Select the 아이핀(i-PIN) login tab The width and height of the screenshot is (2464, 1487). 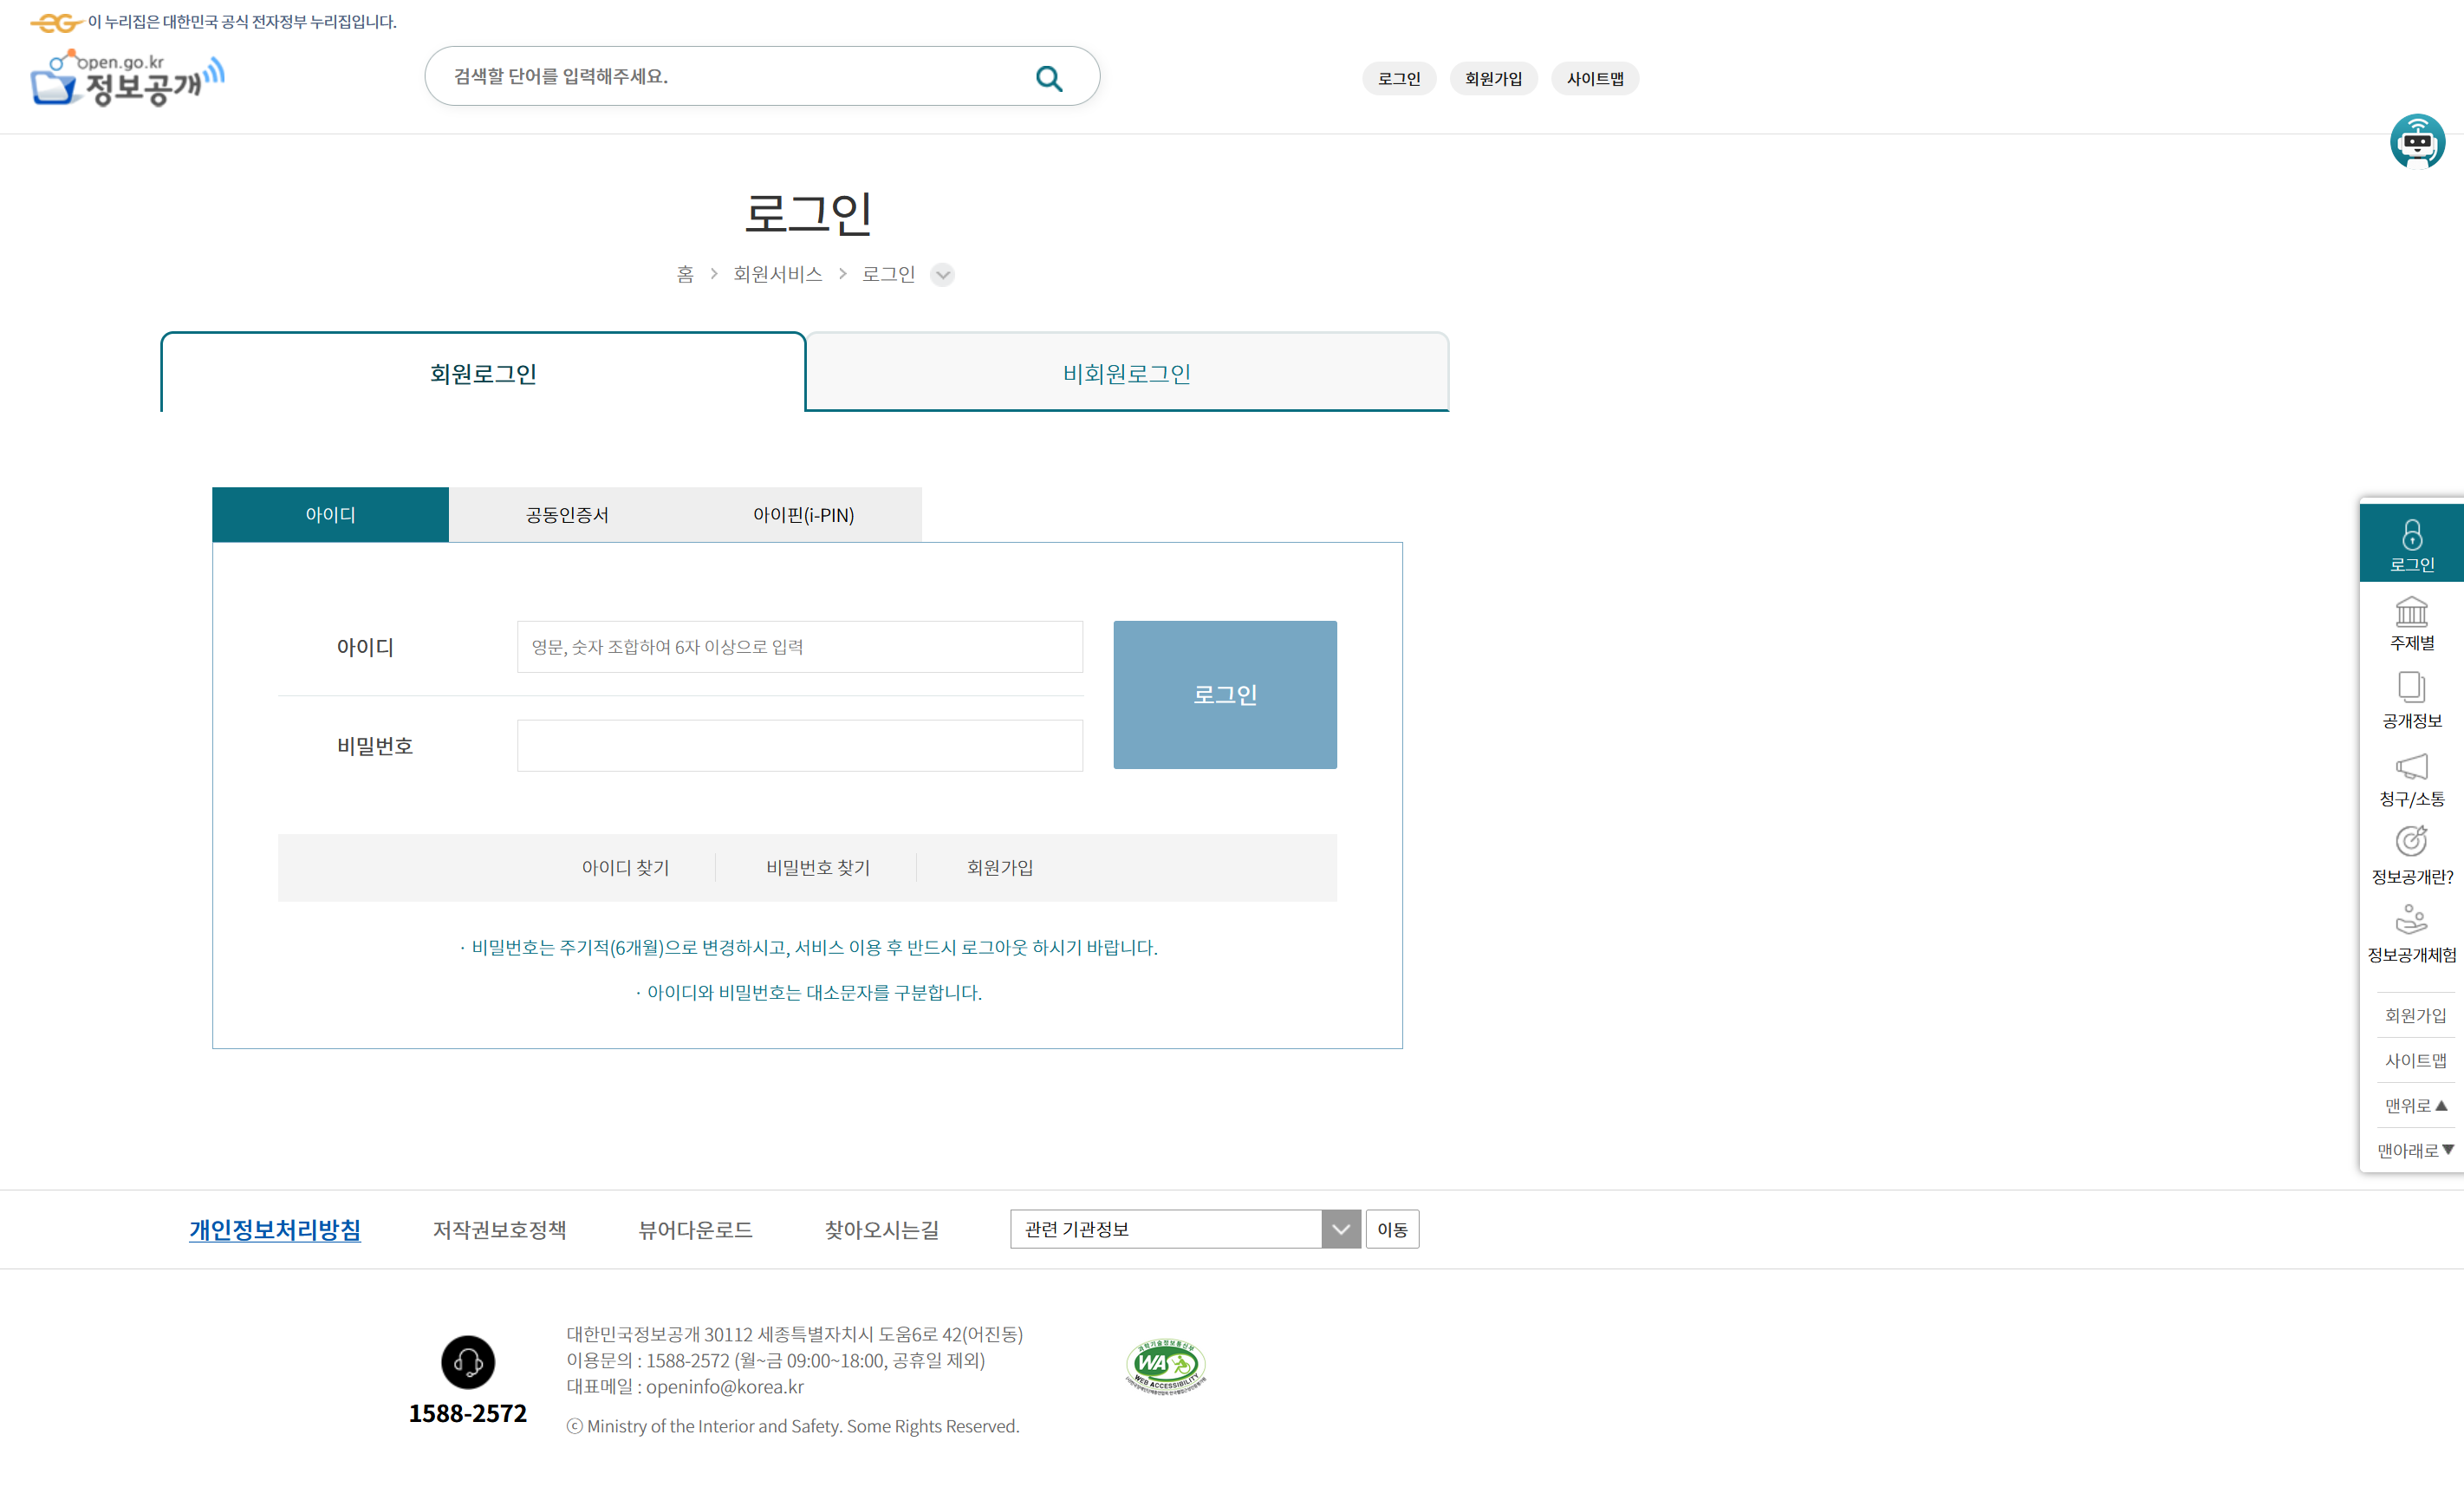coord(803,514)
